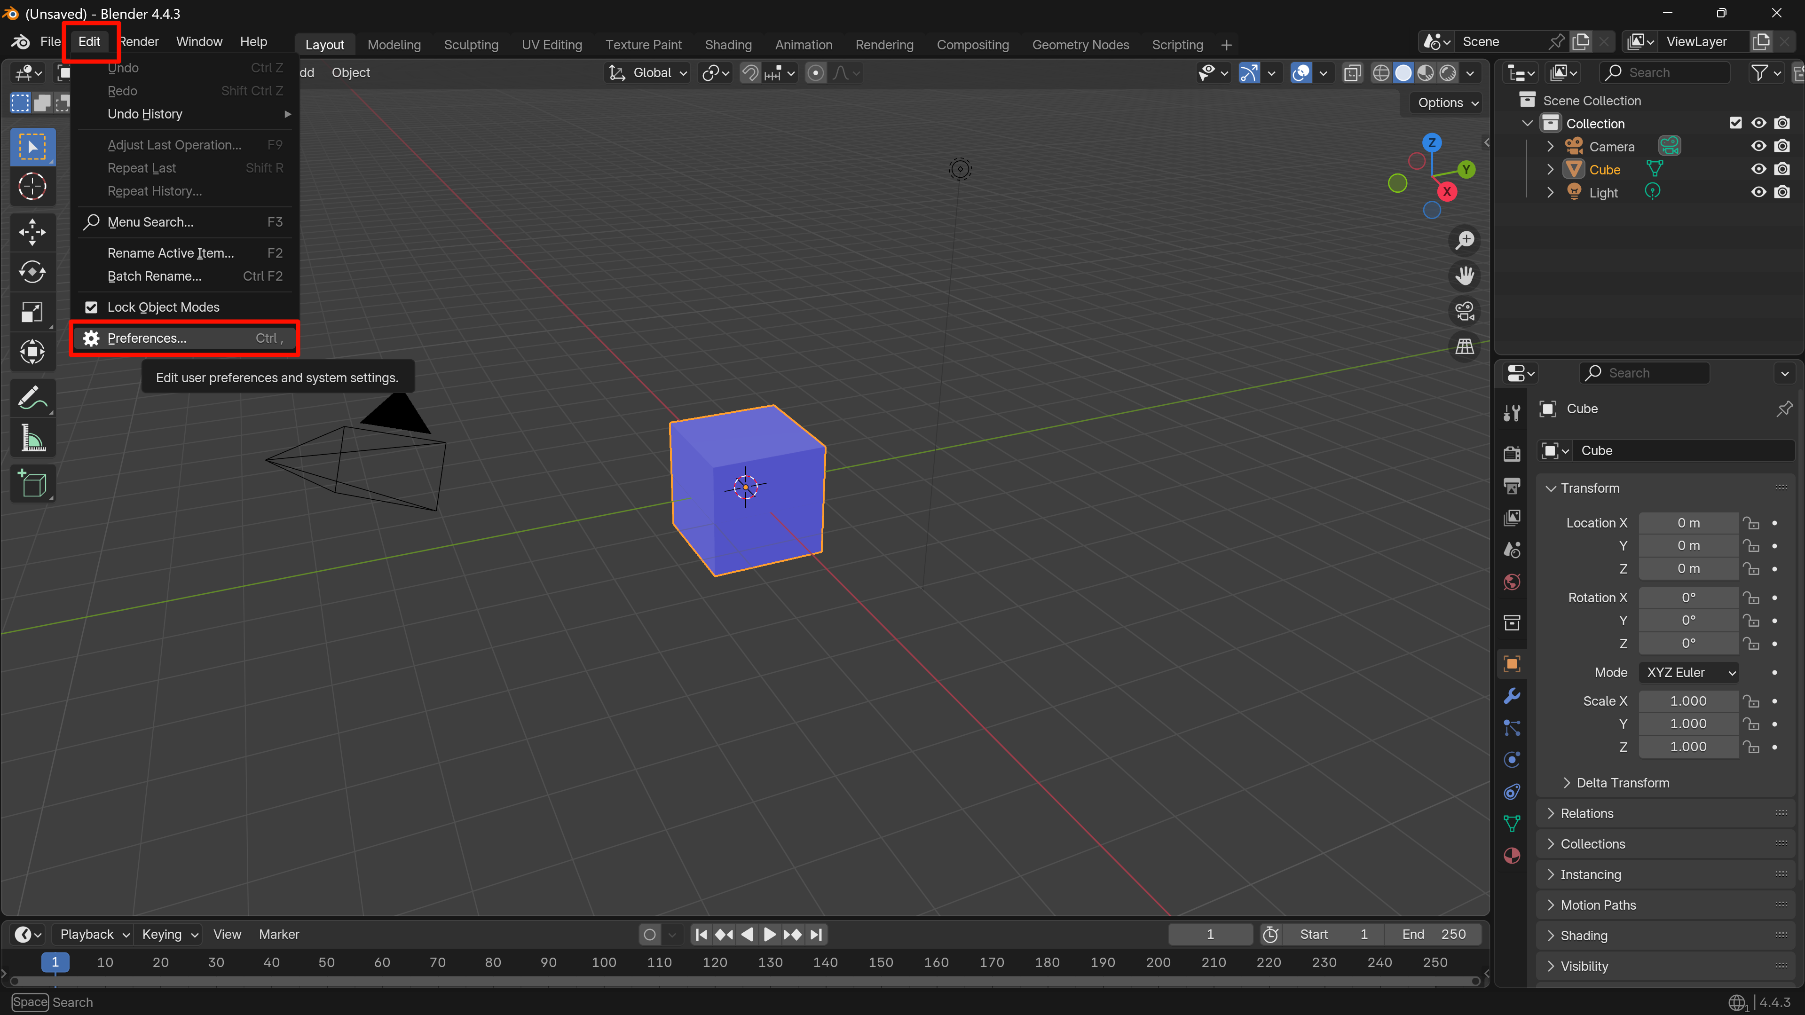Open rotation Mode XYZ Euler dropdown
Image resolution: width=1805 pixels, height=1015 pixels.
[1689, 672]
